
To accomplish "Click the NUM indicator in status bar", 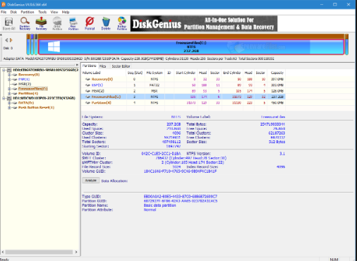I will click(x=334, y=259).
